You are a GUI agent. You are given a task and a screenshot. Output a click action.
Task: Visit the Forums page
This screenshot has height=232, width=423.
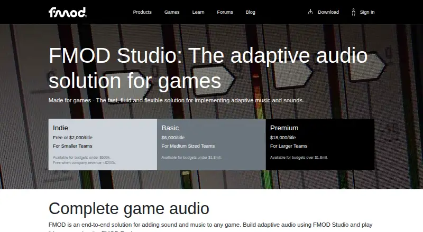coord(225,12)
